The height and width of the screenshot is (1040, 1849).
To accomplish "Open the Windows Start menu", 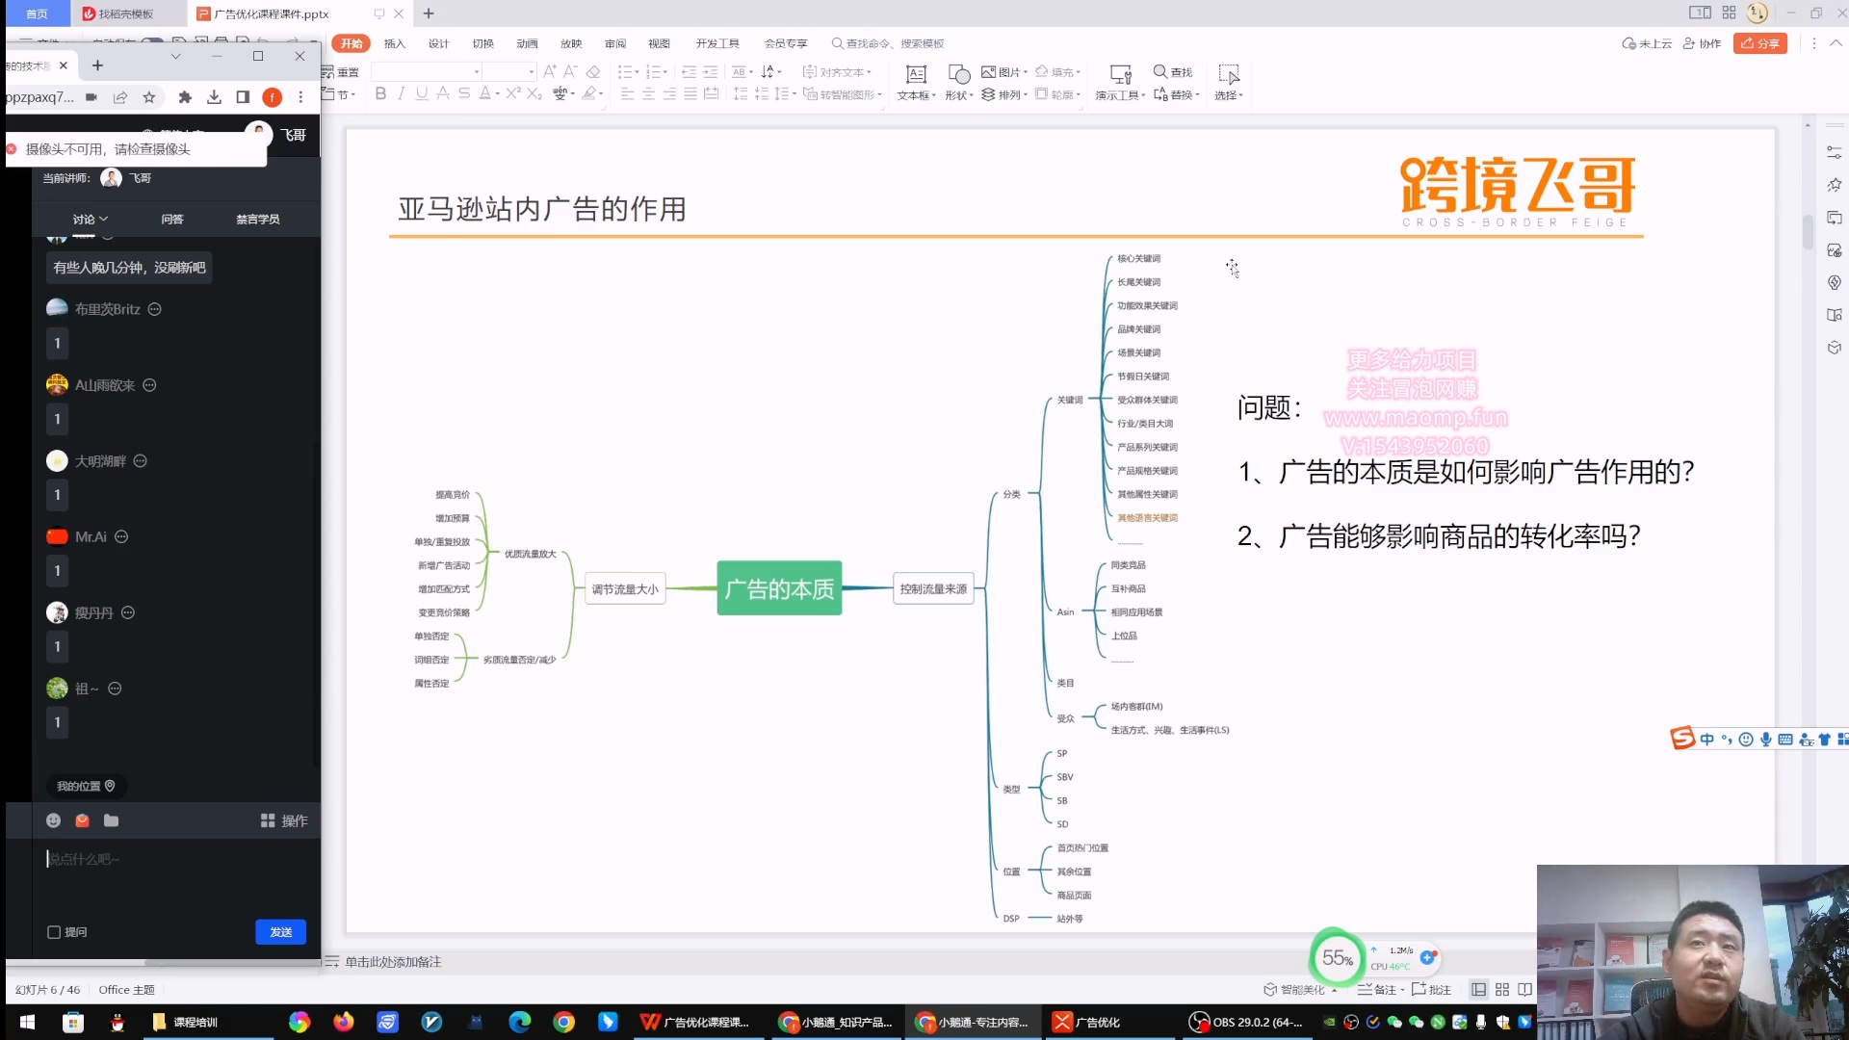I will (x=27, y=1022).
